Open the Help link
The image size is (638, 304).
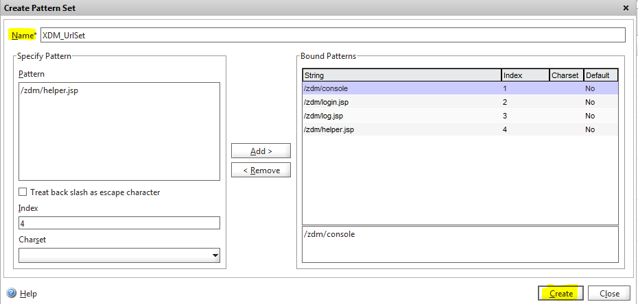28,294
